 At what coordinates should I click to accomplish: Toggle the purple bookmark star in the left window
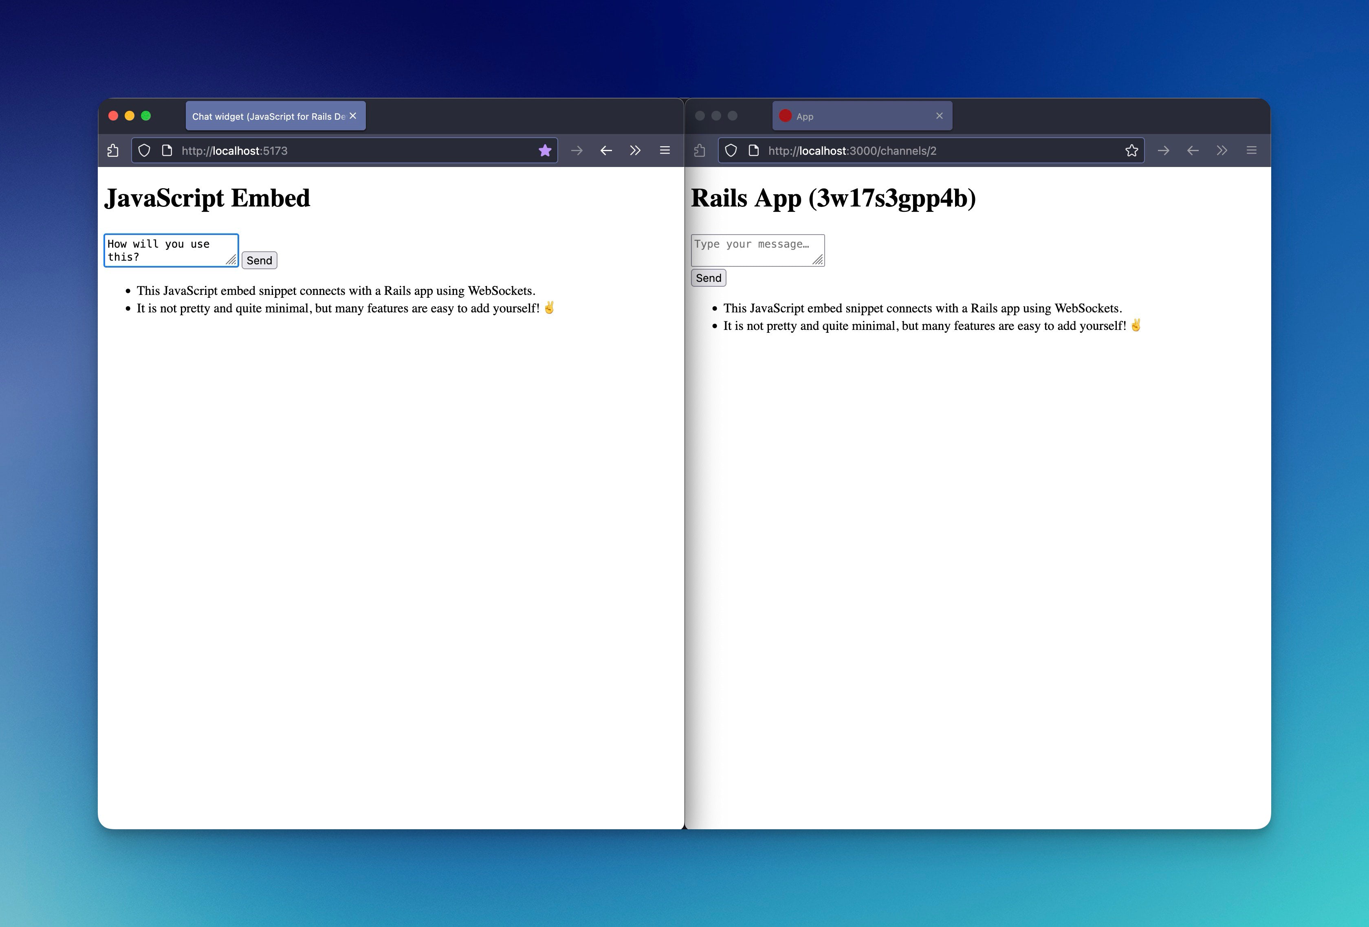coord(545,151)
